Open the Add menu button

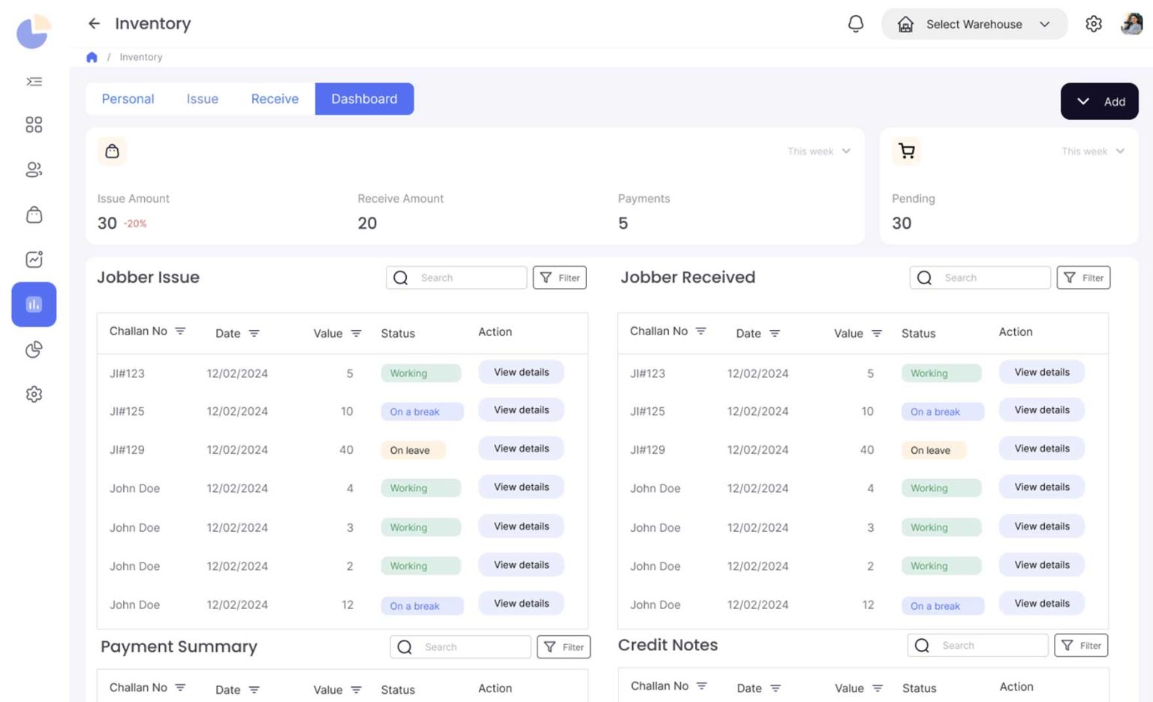pyautogui.click(x=1099, y=101)
